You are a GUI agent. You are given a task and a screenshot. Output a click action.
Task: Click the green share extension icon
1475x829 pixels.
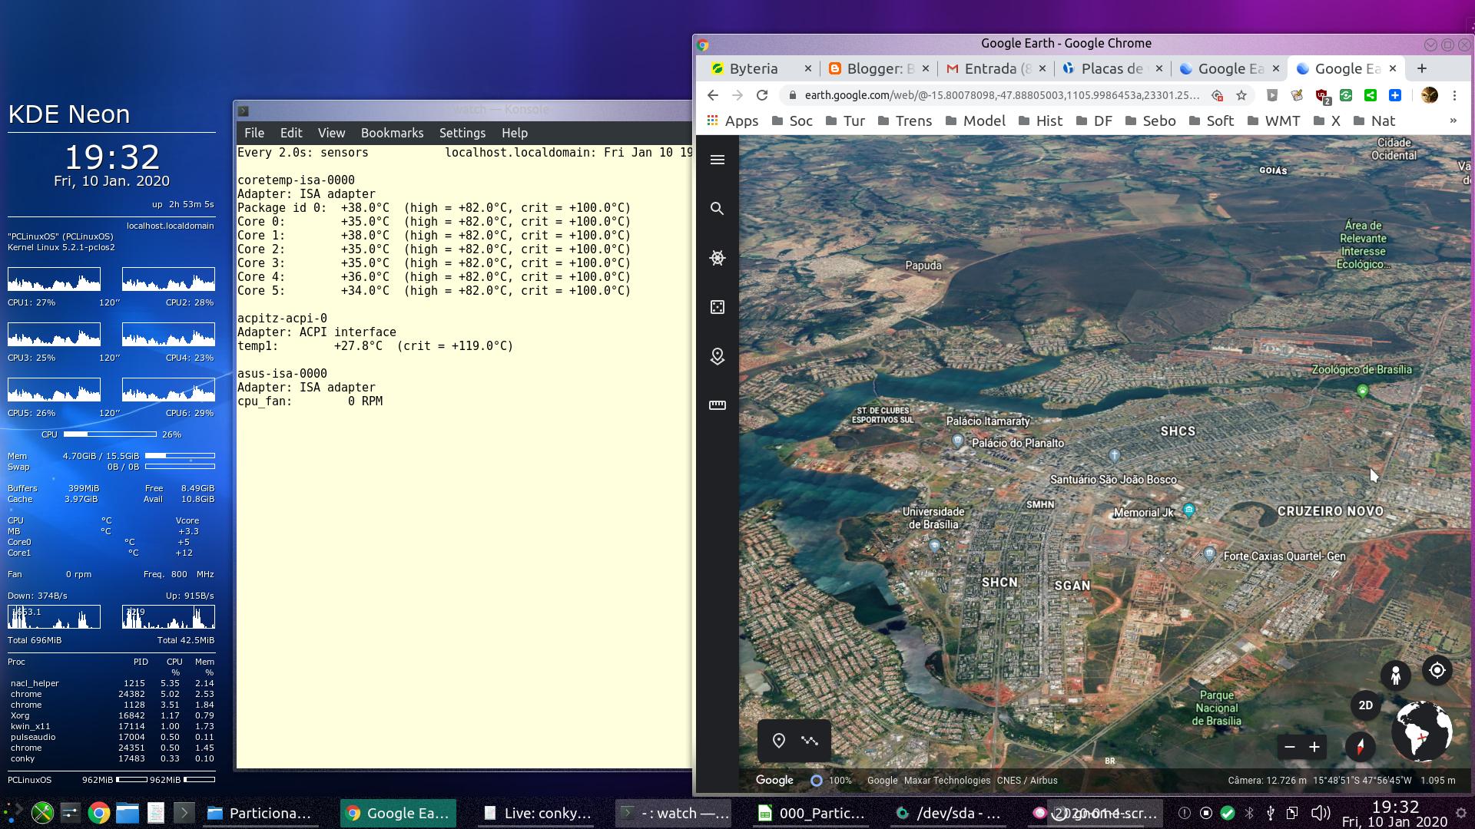1371,95
